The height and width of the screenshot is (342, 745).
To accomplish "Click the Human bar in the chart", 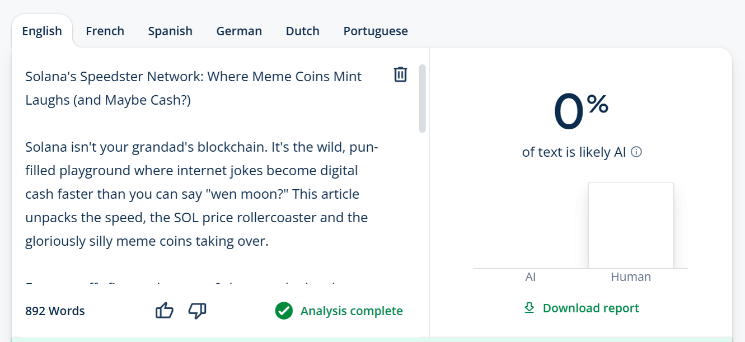I will pos(631,226).
